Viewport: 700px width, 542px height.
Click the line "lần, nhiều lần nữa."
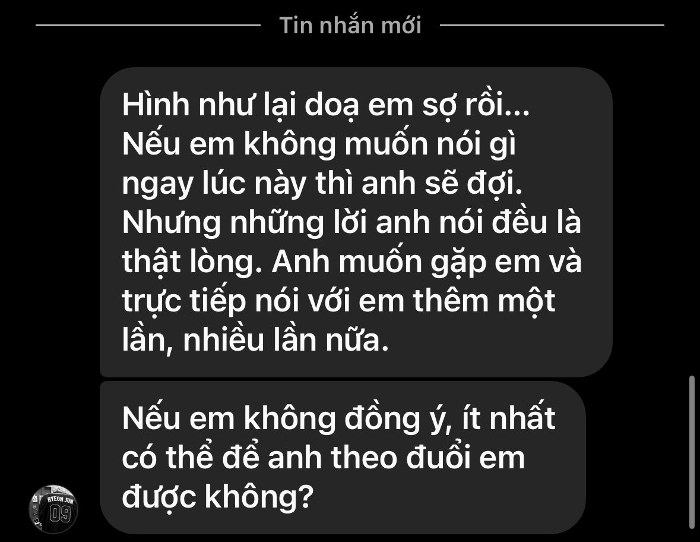pos(255,340)
